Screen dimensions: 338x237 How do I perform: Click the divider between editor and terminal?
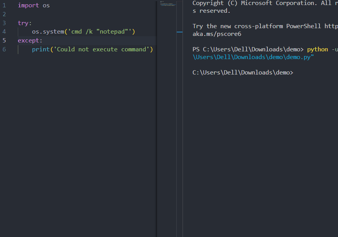pos(183,116)
